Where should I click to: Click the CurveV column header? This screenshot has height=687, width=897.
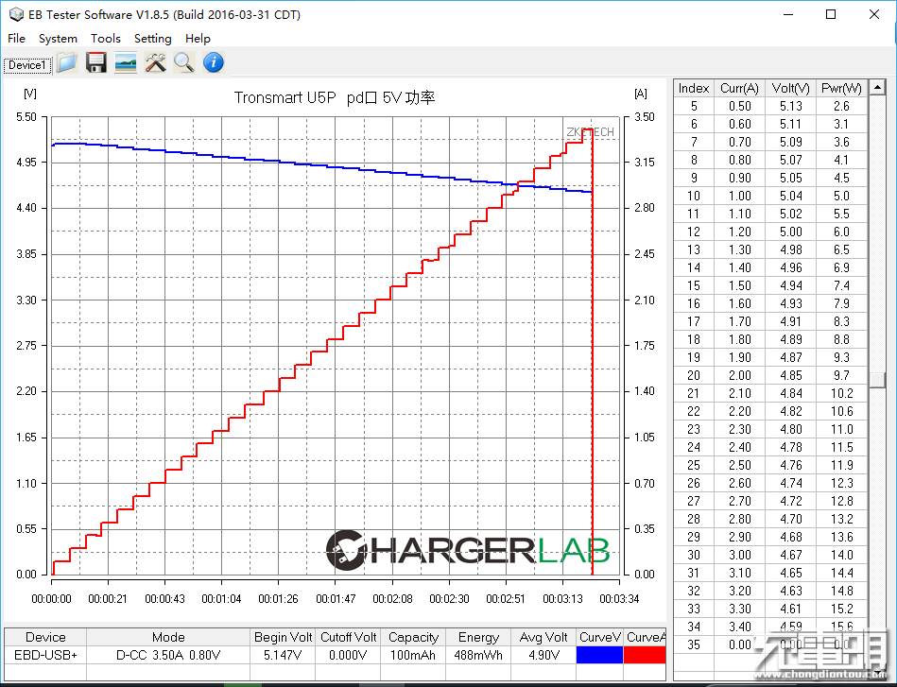[x=599, y=637]
